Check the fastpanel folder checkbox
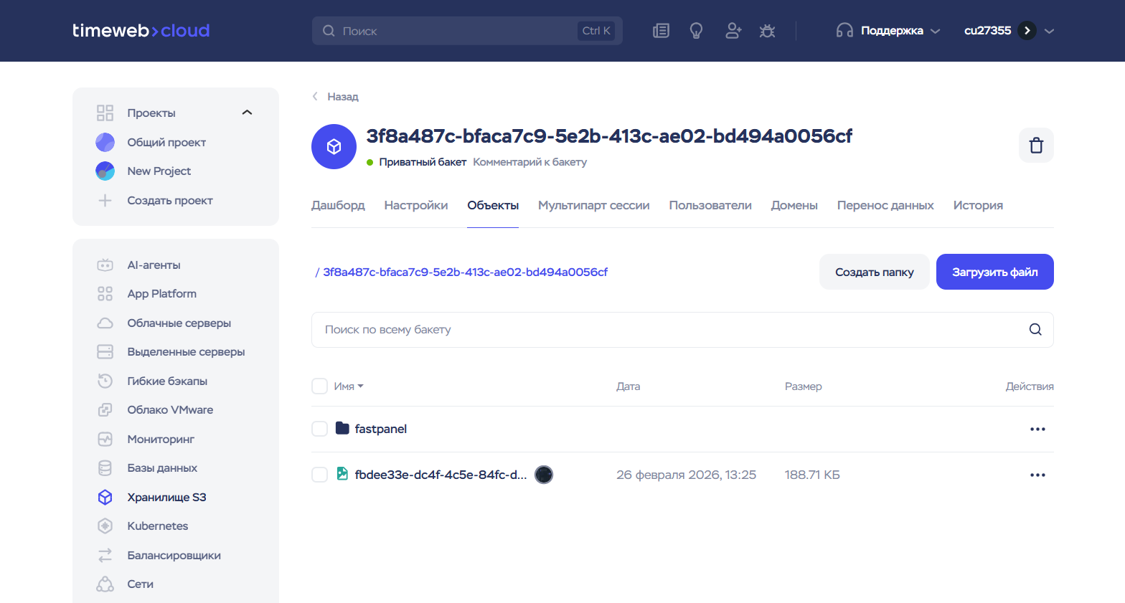 [320, 429]
